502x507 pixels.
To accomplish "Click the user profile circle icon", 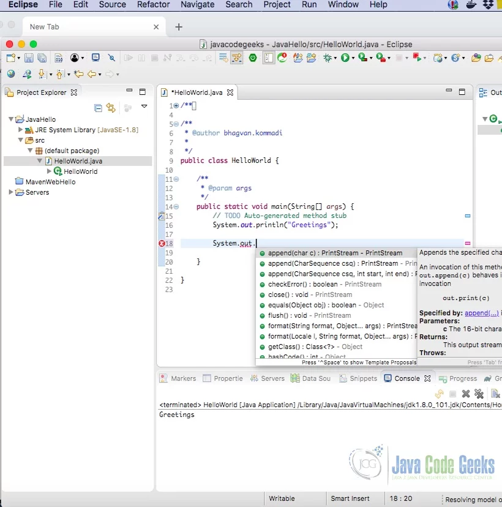I will coord(74,58).
